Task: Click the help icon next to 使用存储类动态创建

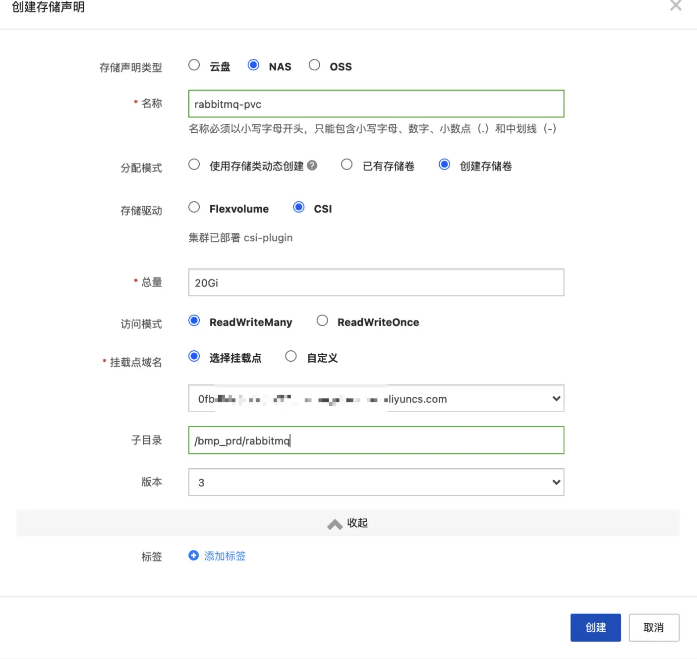Action: (312, 165)
